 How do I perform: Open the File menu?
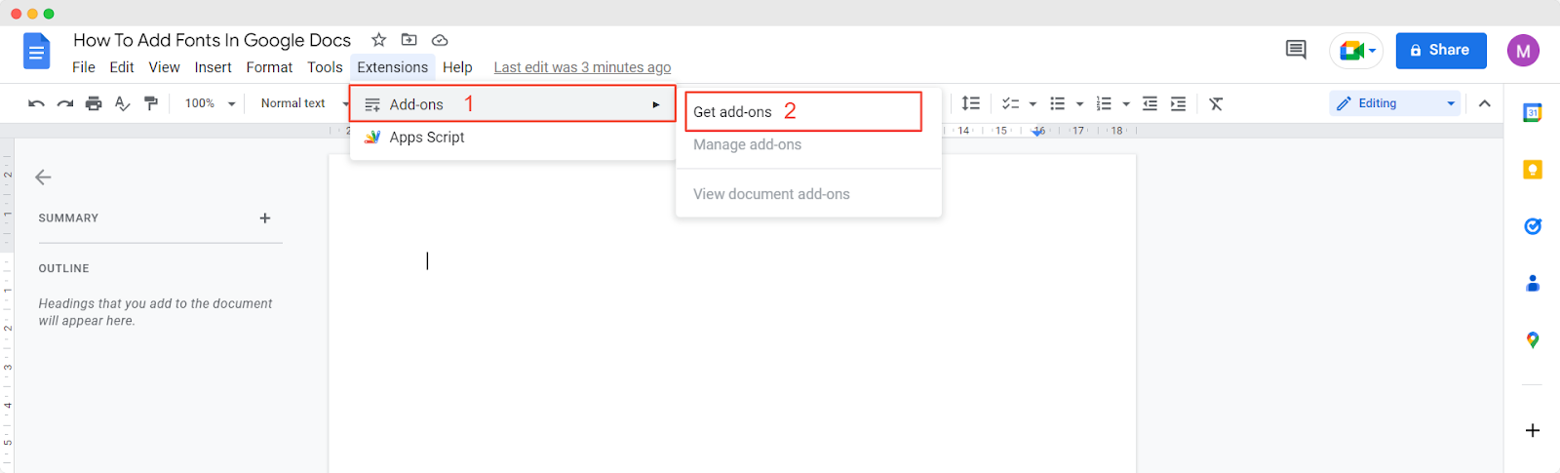click(84, 67)
